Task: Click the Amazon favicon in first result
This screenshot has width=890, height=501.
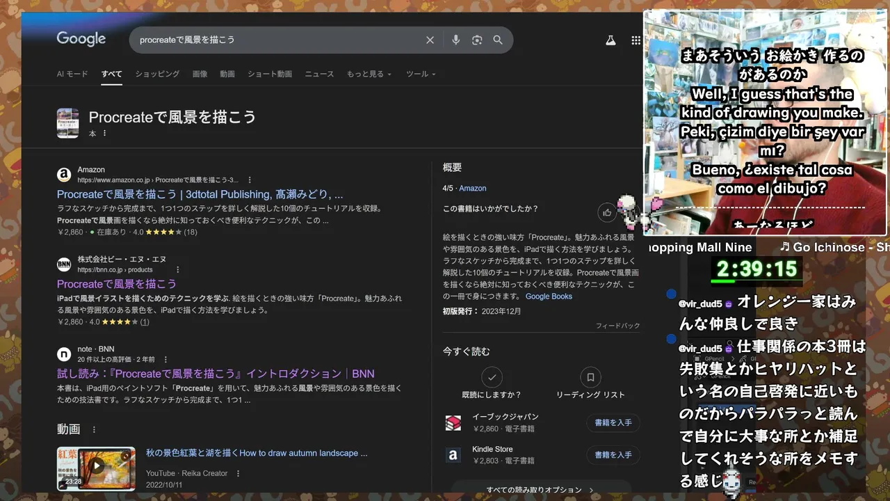Action: click(x=64, y=175)
